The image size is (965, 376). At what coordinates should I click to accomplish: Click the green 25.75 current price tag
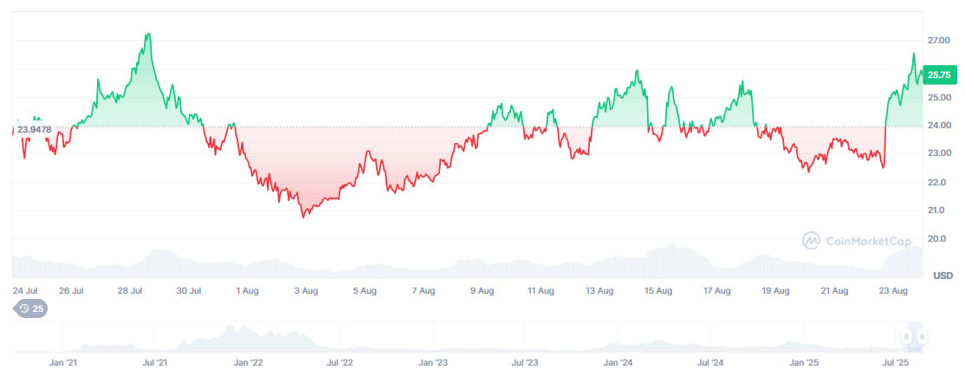[939, 75]
